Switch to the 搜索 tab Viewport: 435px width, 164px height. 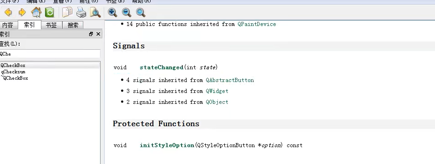(x=73, y=26)
